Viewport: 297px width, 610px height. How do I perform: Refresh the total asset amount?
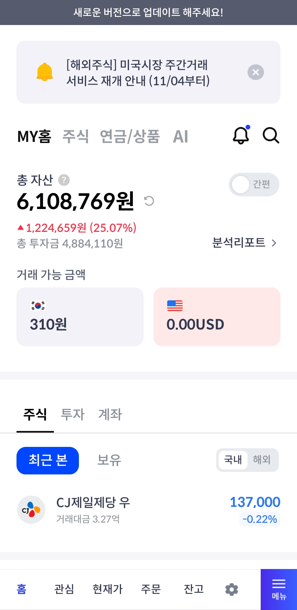[149, 201]
